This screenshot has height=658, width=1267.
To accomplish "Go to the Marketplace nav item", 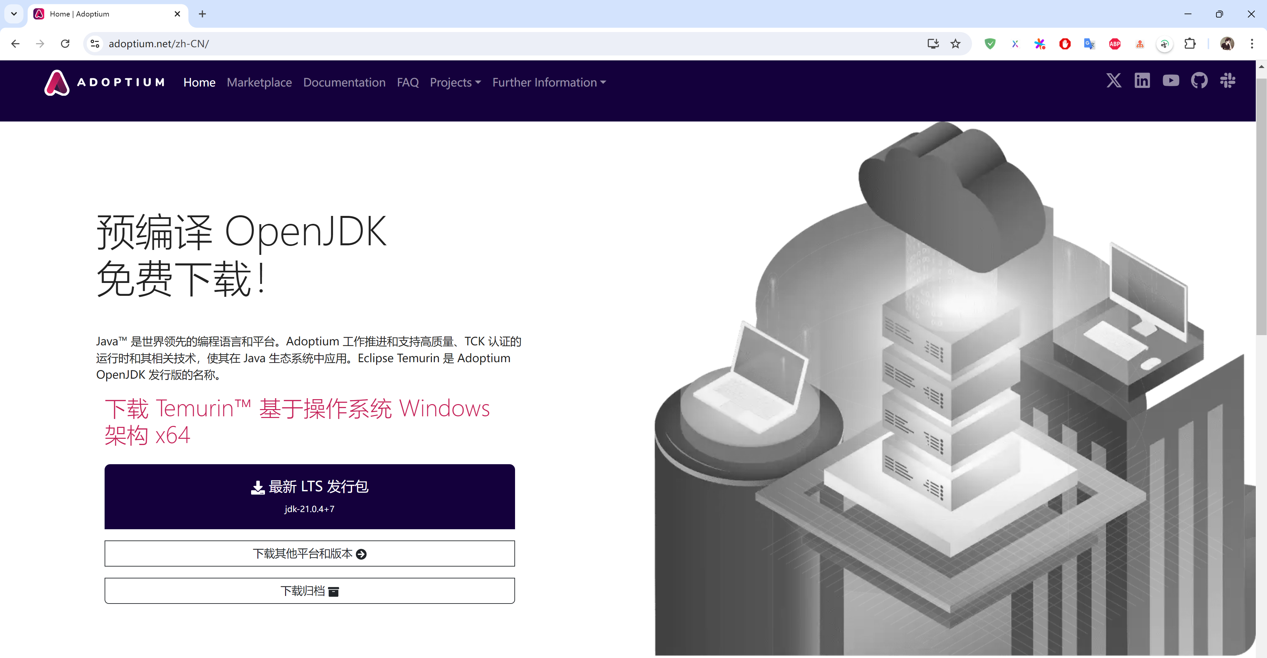I will click(259, 82).
